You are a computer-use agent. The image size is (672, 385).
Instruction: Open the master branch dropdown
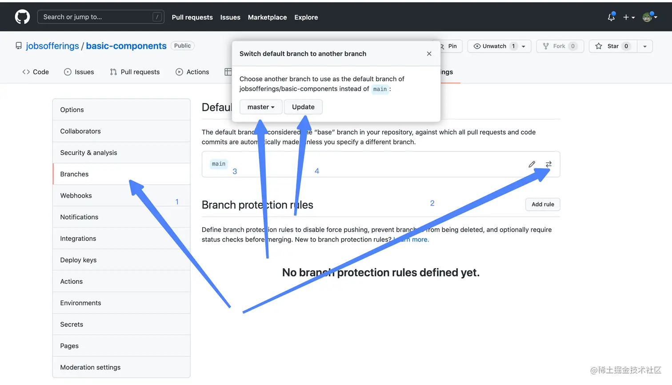[261, 107]
